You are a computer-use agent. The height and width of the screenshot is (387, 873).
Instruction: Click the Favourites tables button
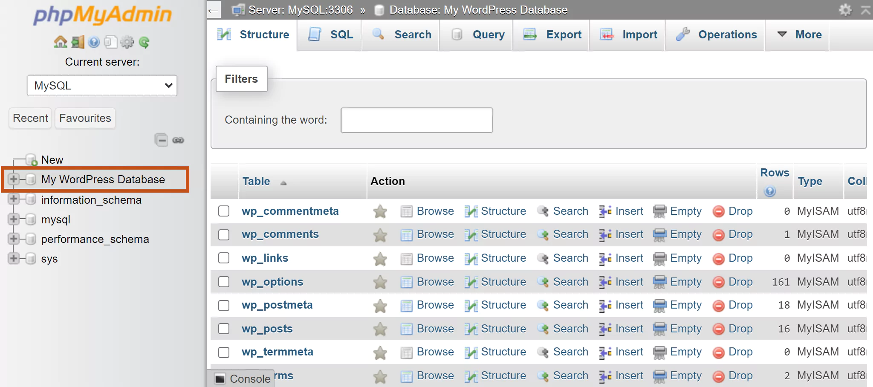(x=85, y=118)
